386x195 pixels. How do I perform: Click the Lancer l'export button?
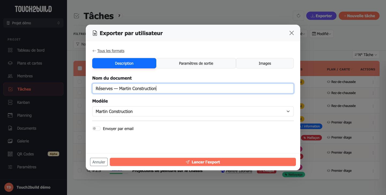(x=203, y=162)
